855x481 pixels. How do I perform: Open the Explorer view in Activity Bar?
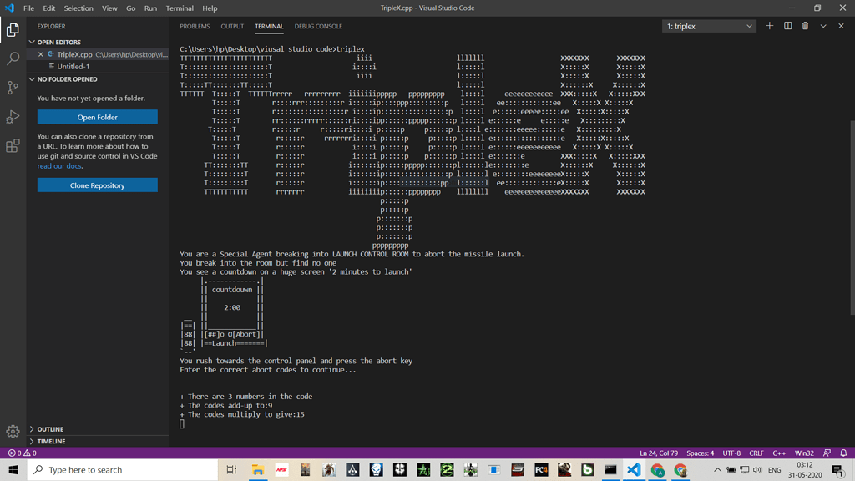[12, 28]
